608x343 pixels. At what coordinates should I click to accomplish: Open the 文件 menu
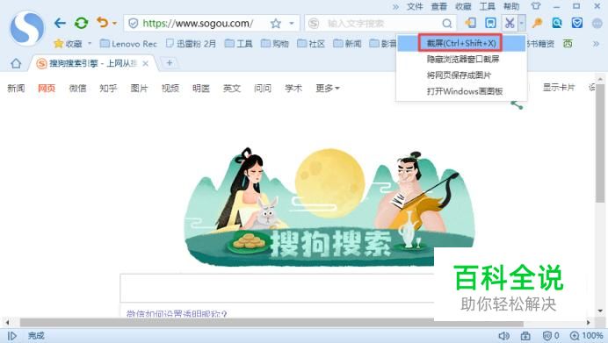415,6
